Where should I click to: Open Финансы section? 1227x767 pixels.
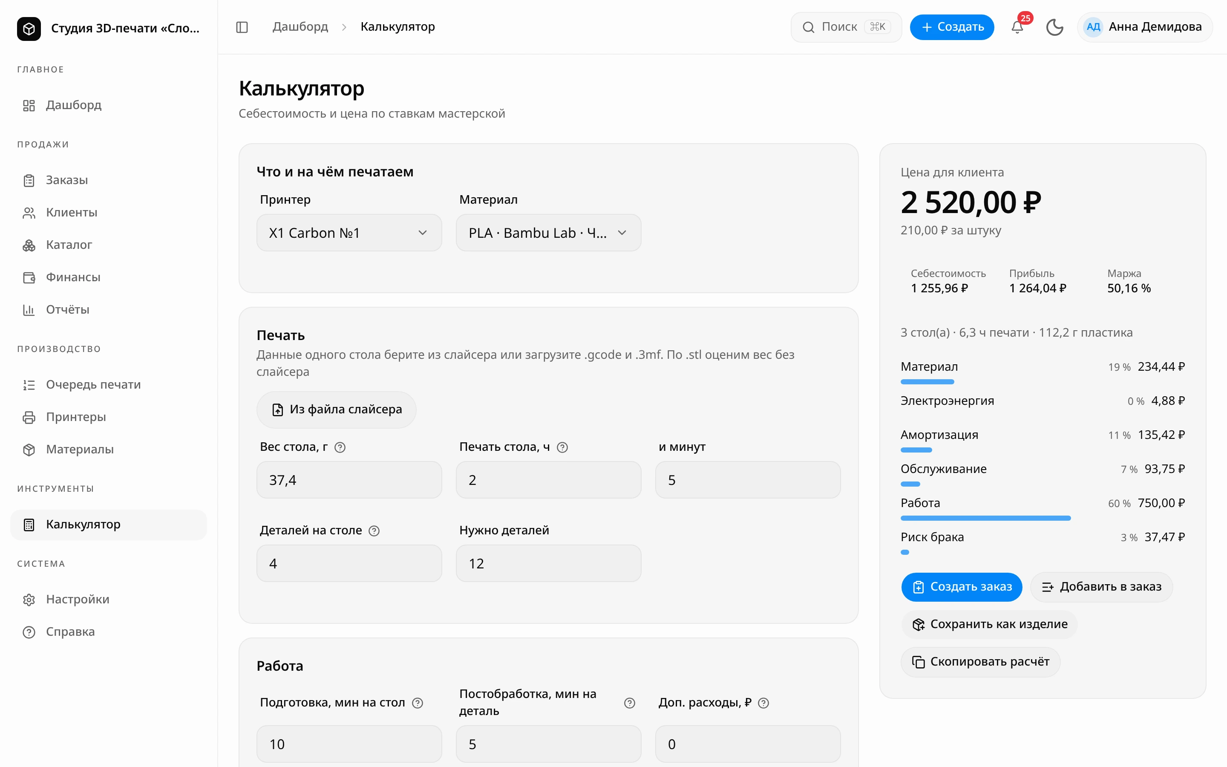tap(109, 277)
